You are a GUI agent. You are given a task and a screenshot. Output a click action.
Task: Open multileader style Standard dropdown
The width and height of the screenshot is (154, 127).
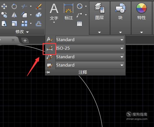click(x=90, y=57)
